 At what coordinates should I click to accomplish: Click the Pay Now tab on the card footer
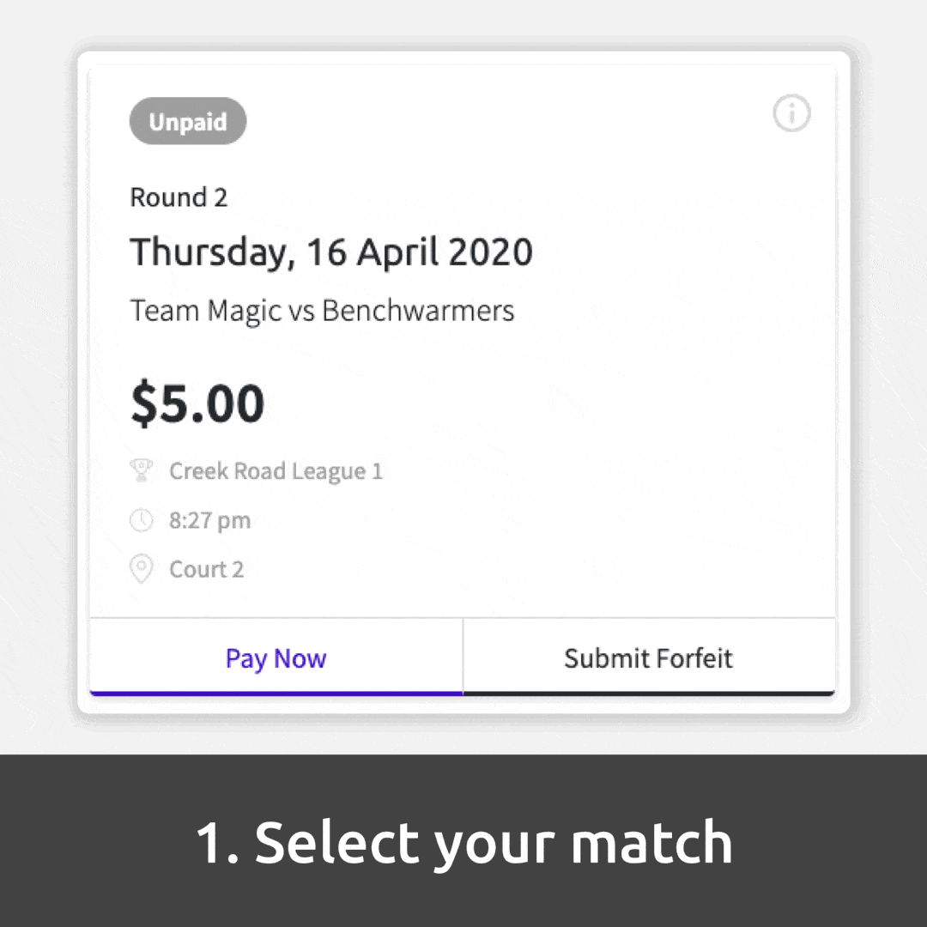tap(276, 657)
